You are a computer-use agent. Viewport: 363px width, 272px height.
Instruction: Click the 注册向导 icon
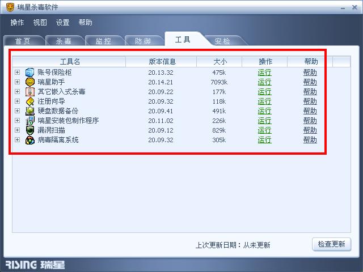[x=30, y=101]
